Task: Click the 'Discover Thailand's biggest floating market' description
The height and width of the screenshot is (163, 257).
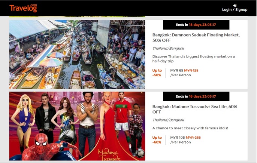Action: pos(194,59)
